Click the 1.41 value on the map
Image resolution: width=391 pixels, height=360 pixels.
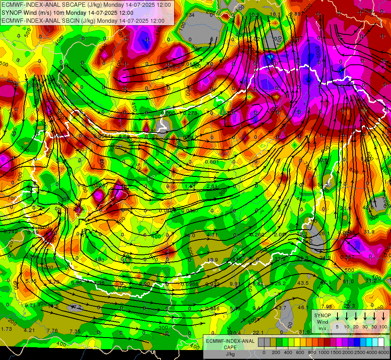point(190,186)
